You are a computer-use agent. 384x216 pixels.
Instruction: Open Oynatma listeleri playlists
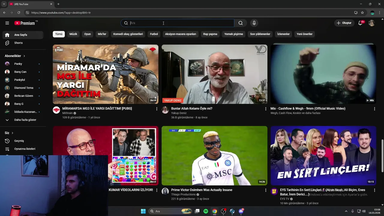tap(23, 149)
